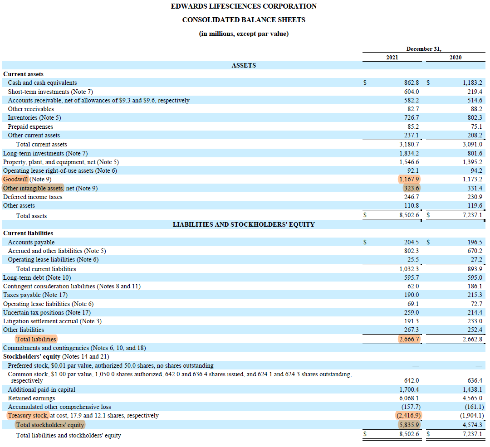
Task: Click the 'Total assets' row label
Action: coord(31,216)
